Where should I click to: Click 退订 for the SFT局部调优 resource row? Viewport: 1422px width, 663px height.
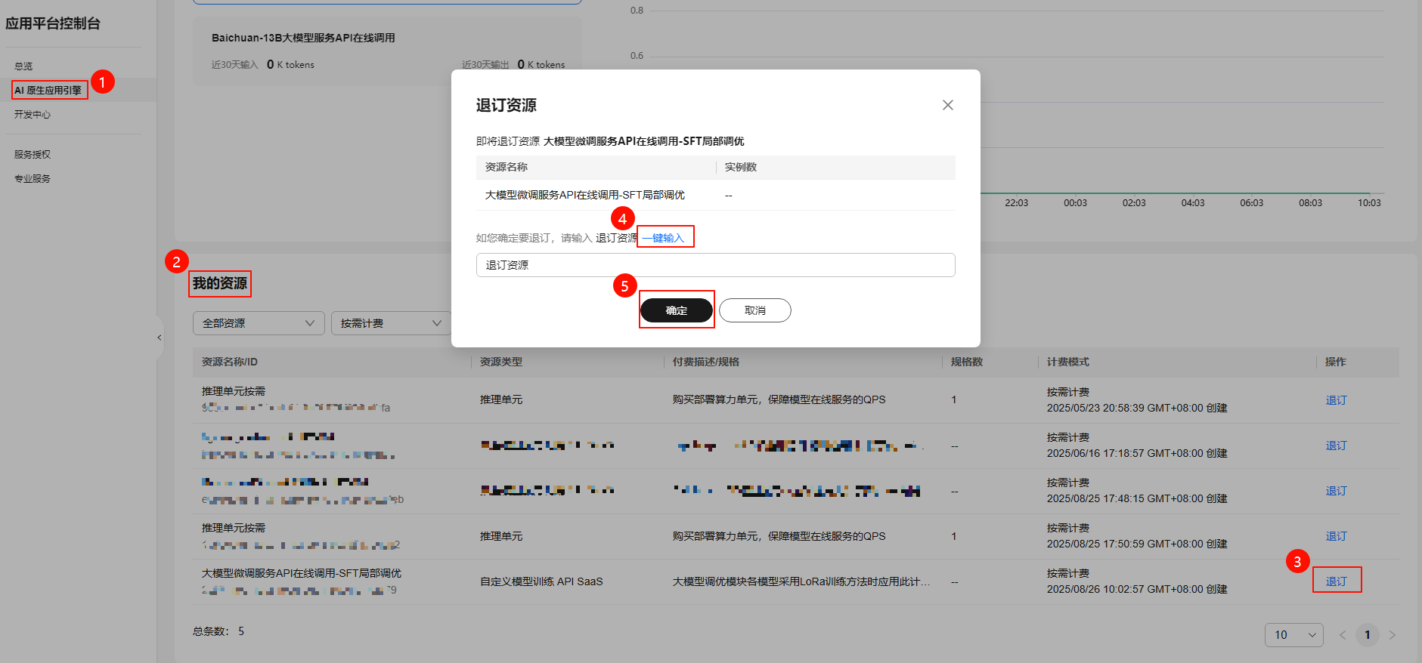[x=1336, y=581]
